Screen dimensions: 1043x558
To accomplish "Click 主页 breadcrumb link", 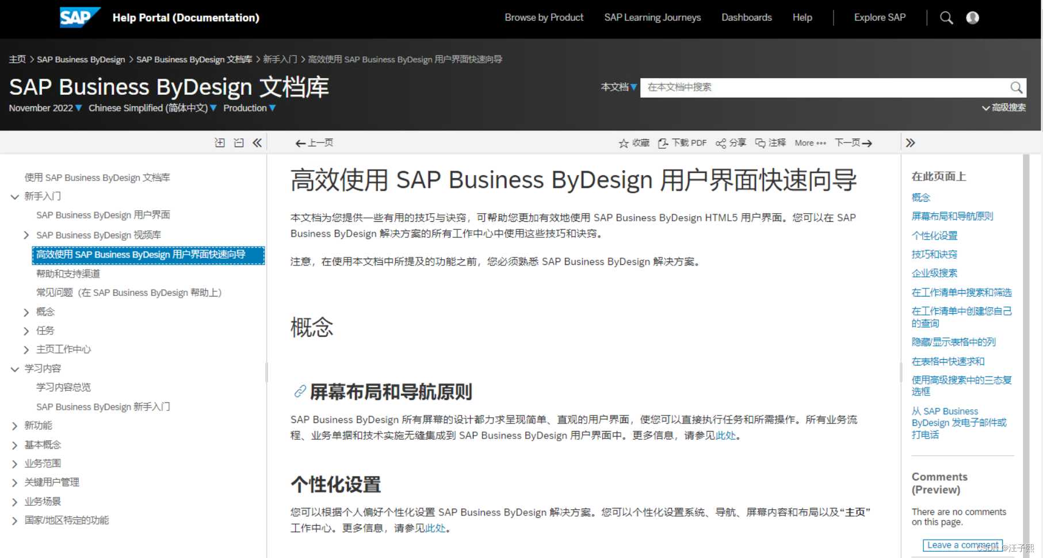I will pyautogui.click(x=17, y=59).
